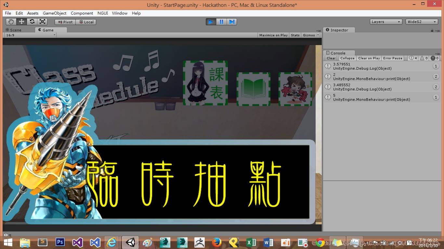This screenshot has height=249, width=444.
Task: Toggle the Pivot/Center handle button
Action: (65, 22)
